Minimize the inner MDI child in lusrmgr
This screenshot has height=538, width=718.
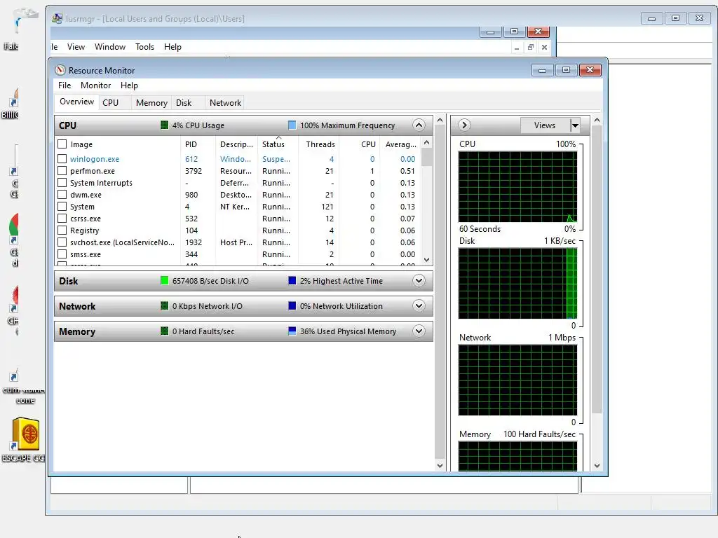point(517,47)
